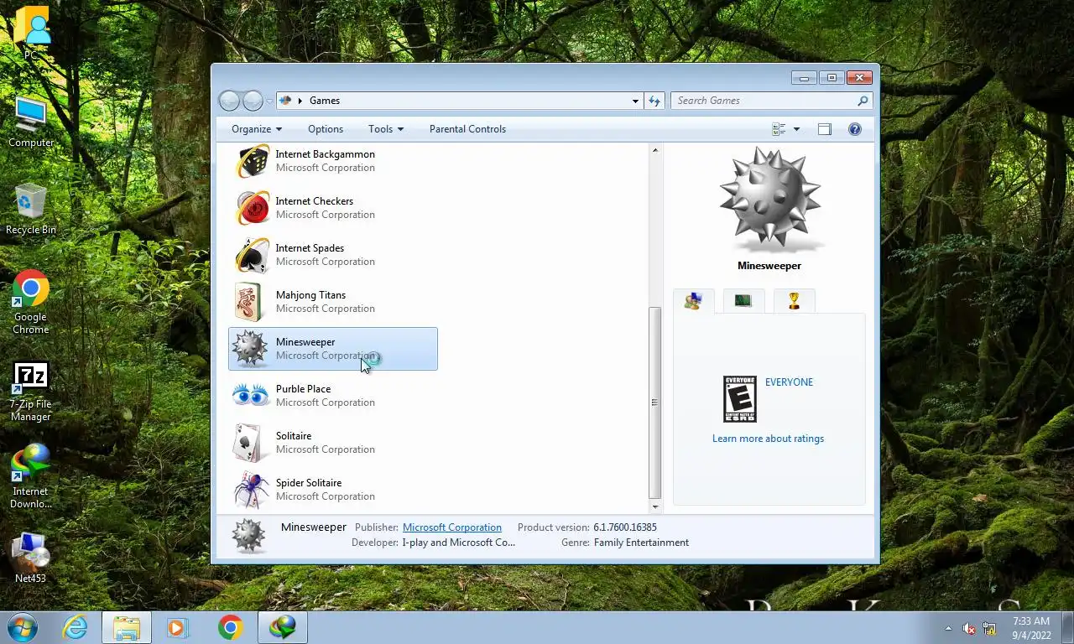Open Internet Download Manager taskbar icon

[x=283, y=627]
